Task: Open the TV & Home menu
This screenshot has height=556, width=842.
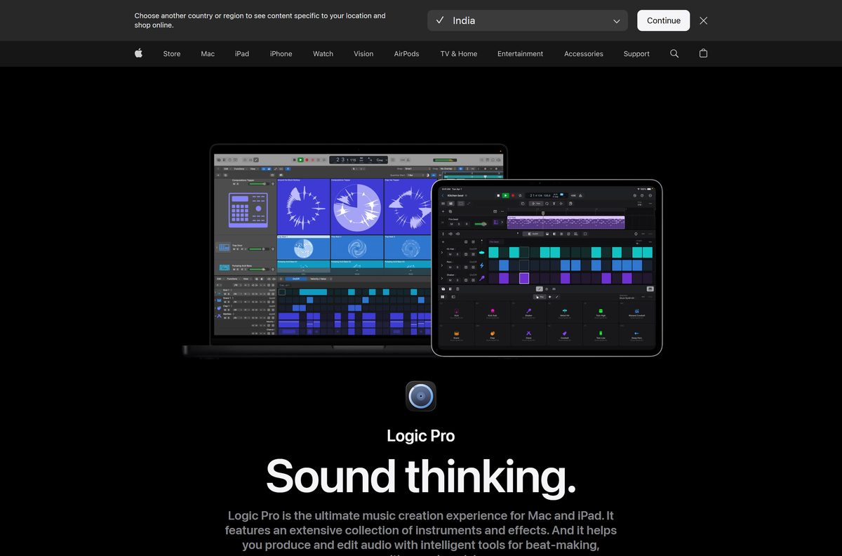Action: coord(459,53)
